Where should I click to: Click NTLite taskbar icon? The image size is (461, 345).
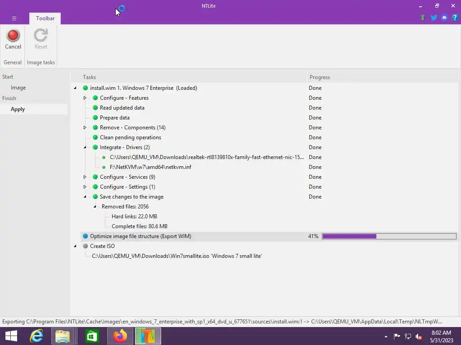(148, 336)
